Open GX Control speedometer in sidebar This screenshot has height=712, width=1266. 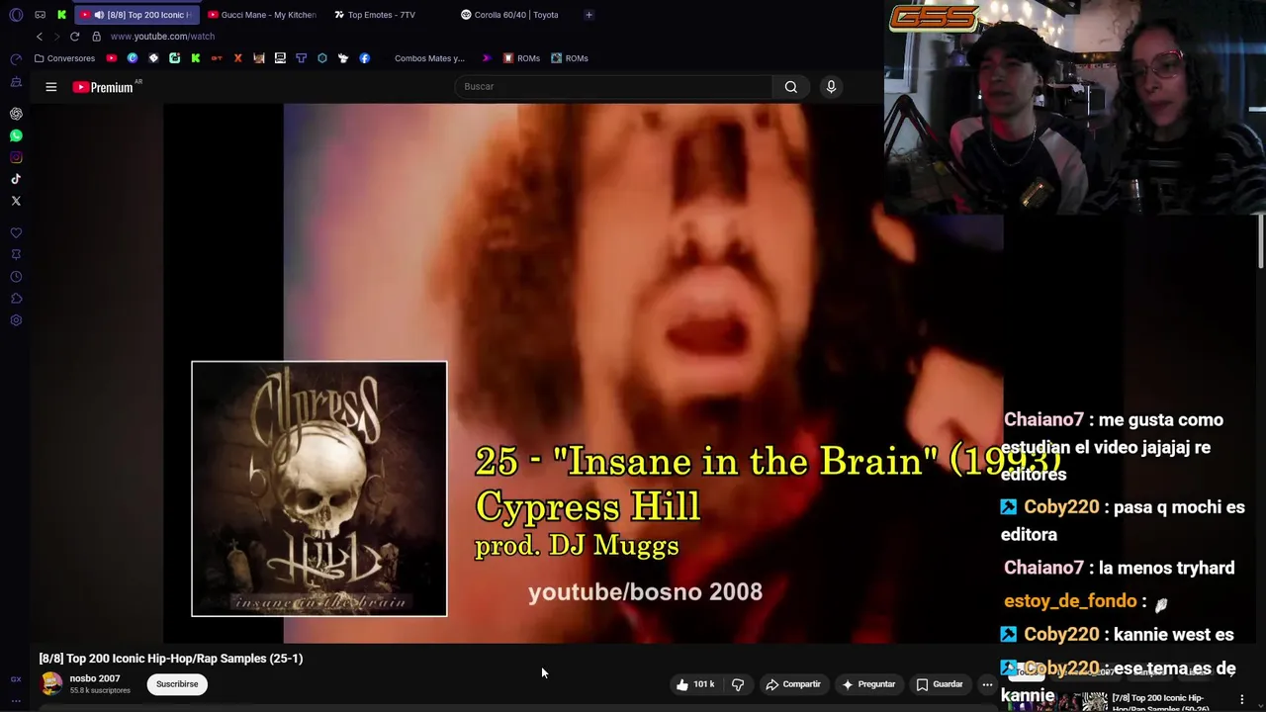click(16, 60)
